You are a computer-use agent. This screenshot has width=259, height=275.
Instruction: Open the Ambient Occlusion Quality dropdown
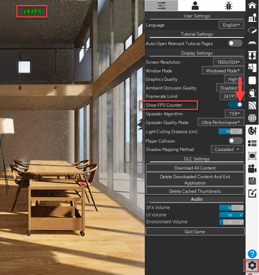click(x=230, y=88)
